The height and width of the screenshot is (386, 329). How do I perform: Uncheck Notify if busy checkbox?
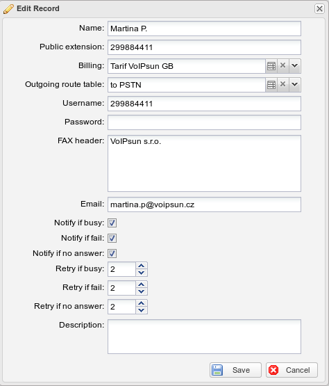pos(112,223)
